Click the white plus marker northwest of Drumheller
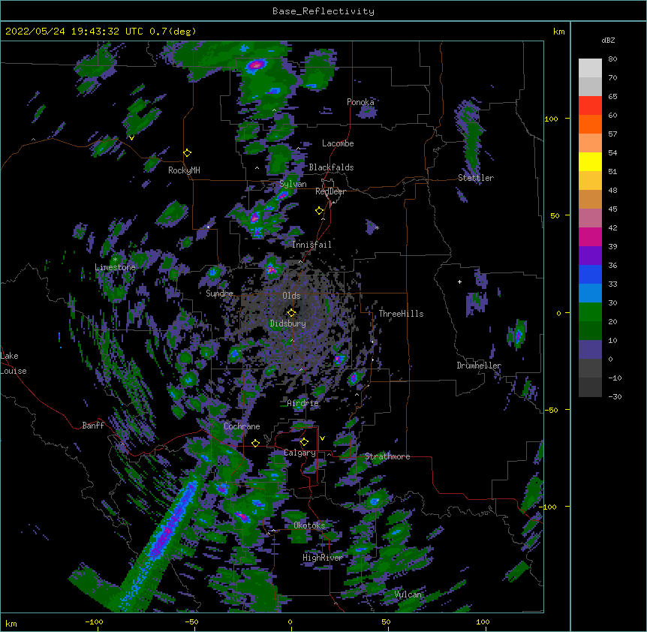 [459, 281]
